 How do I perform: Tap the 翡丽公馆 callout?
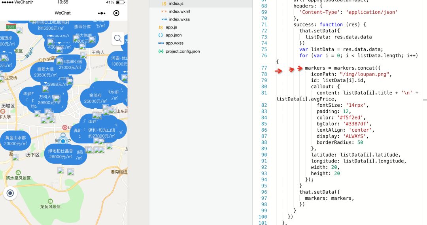point(82,27)
